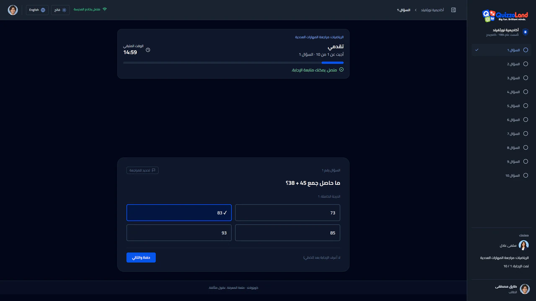The width and height of the screenshot is (536, 301).
Task: Open the English language switcher
Action: coord(37,10)
